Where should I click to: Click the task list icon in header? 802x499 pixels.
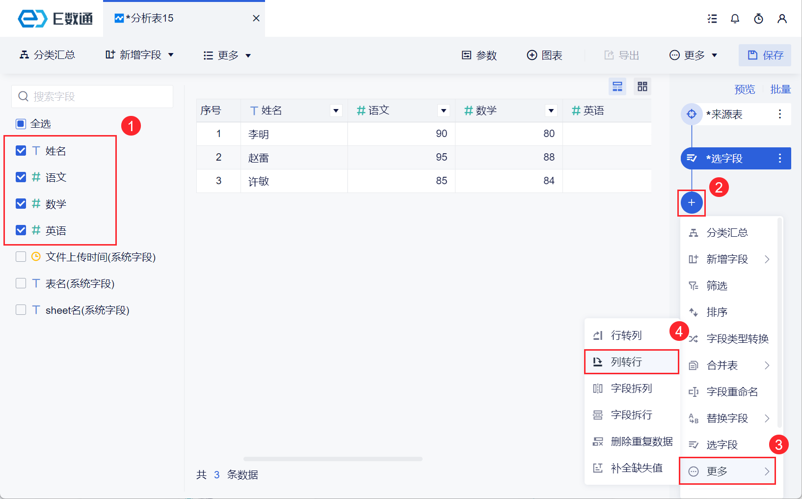712,19
